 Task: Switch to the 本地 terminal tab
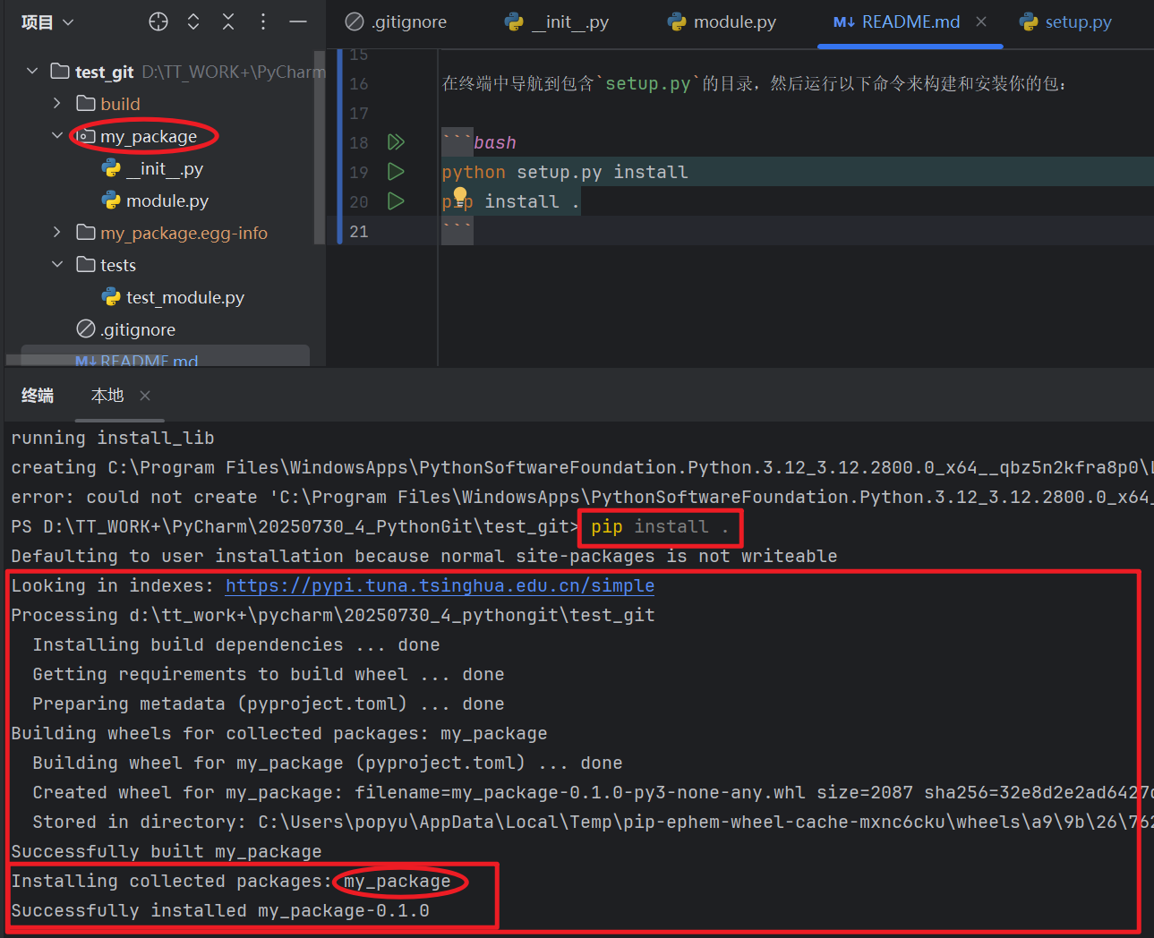(x=107, y=396)
